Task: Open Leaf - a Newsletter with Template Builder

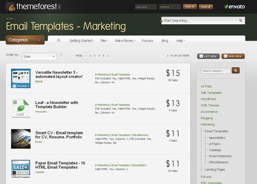Action: click(57, 105)
